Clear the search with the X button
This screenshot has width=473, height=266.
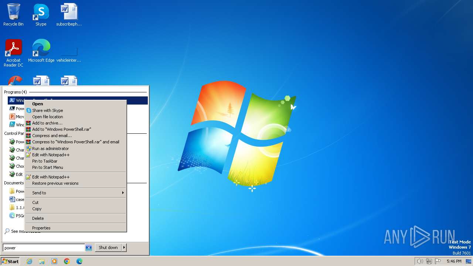point(89,248)
